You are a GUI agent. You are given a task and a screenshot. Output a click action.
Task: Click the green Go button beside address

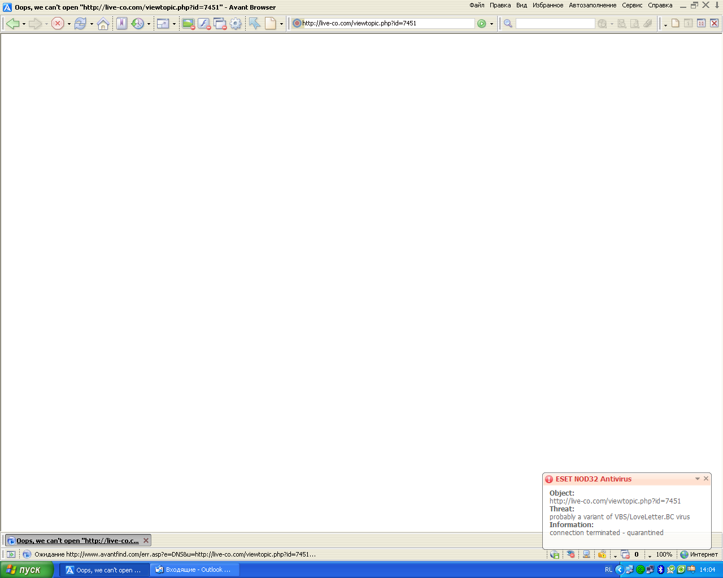[482, 24]
